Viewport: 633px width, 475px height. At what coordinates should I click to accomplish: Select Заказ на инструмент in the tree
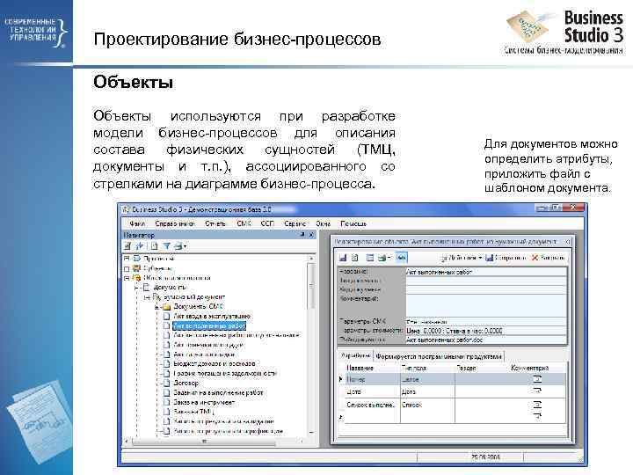(x=204, y=402)
